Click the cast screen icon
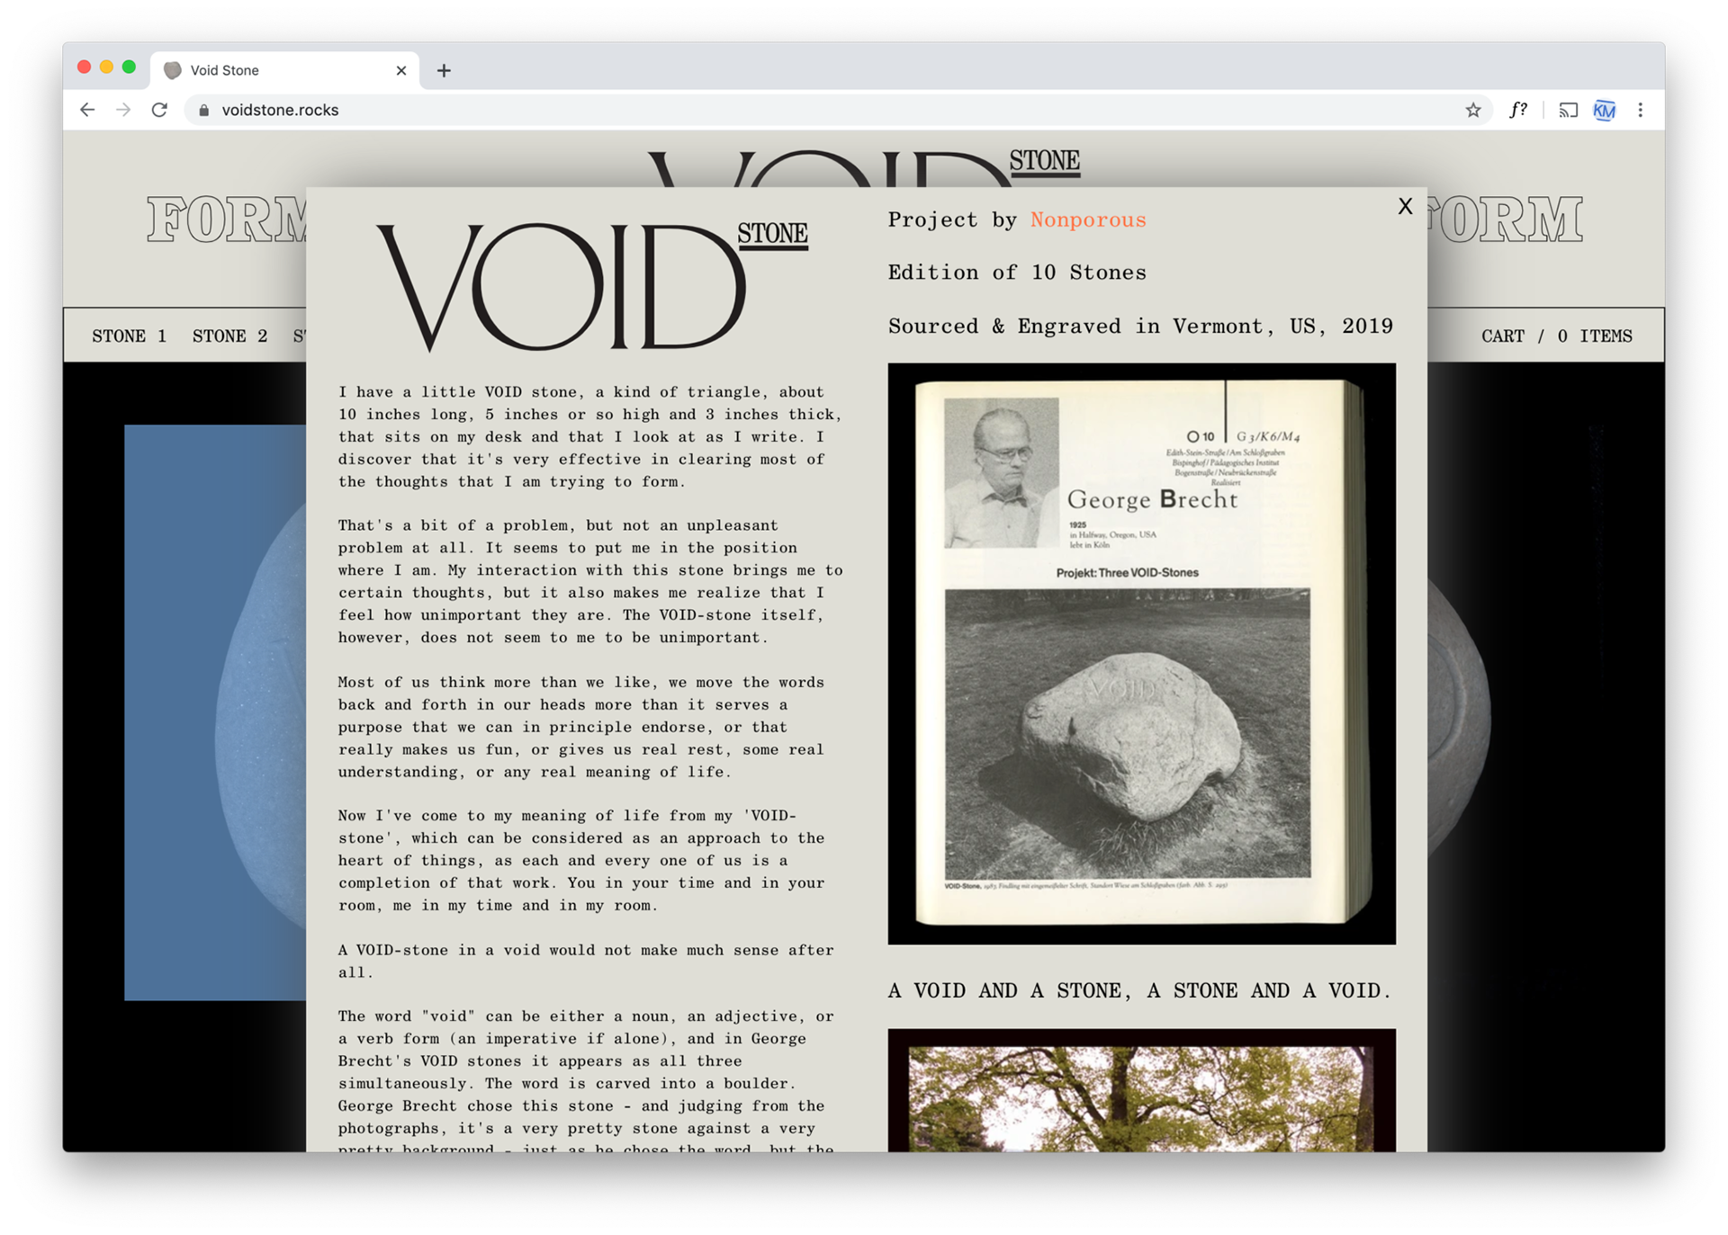Viewport: 1728px width, 1235px height. 1568,110
